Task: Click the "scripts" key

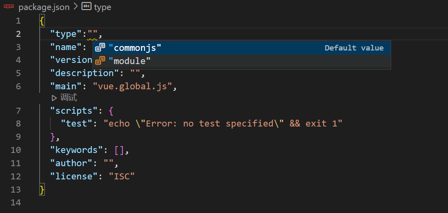Action: point(74,111)
